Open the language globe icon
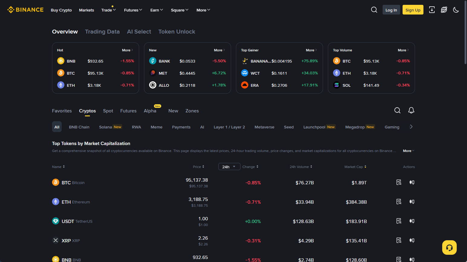The height and width of the screenshot is (262, 467). 444,10
